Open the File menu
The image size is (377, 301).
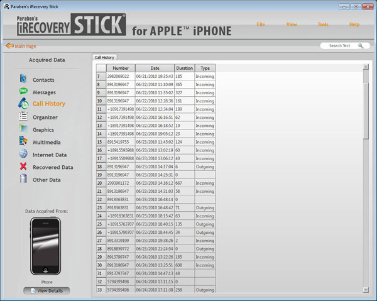coord(260,24)
